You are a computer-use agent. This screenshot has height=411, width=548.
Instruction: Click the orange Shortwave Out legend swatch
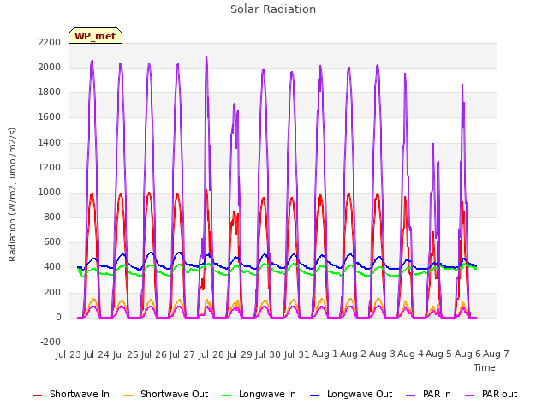tap(128, 396)
